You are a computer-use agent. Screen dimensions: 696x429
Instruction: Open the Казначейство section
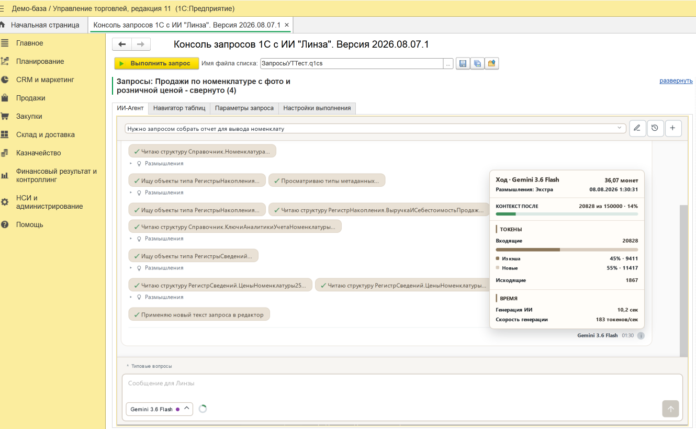tap(38, 153)
